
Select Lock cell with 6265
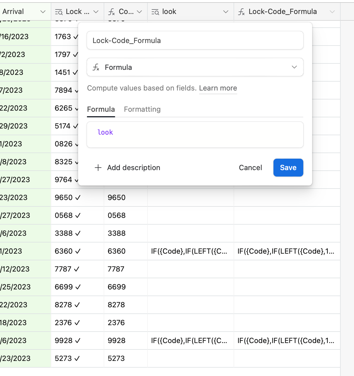point(65,108)
